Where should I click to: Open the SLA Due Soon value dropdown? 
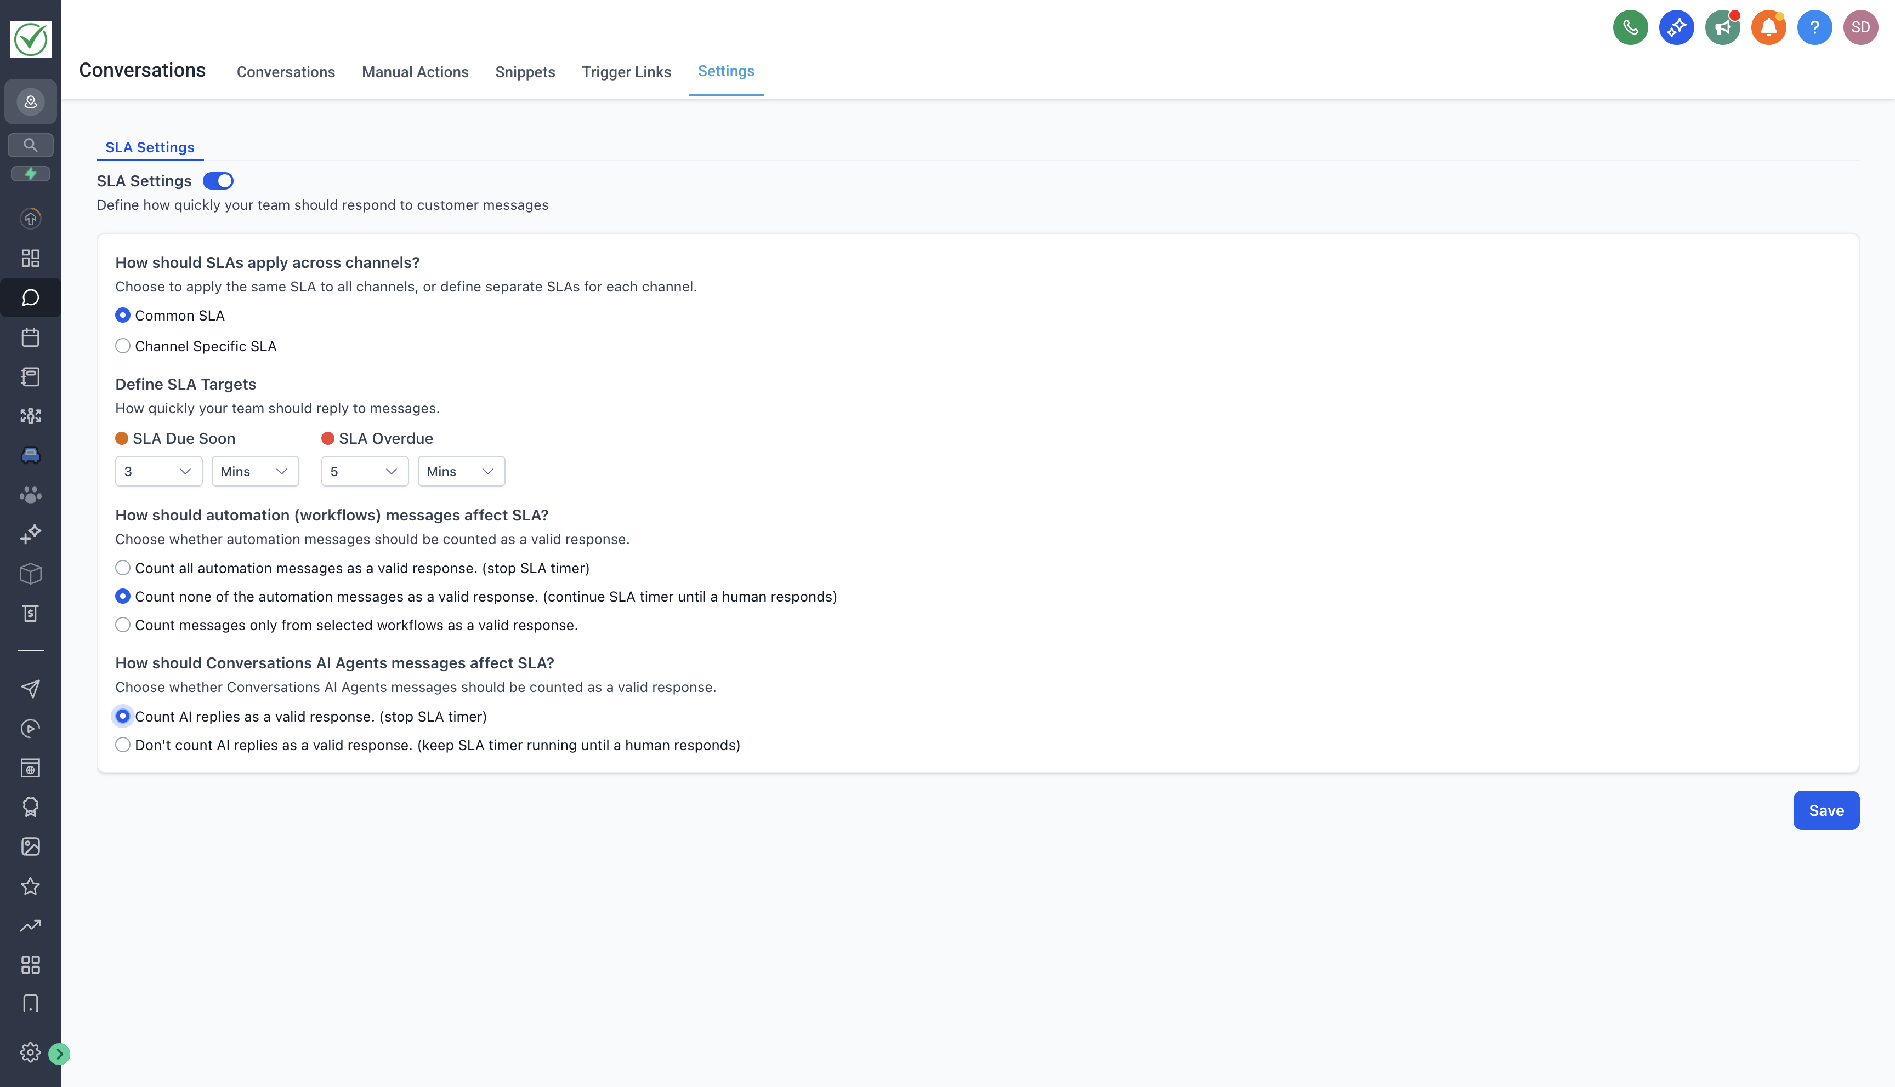click(x=158, y=471)
